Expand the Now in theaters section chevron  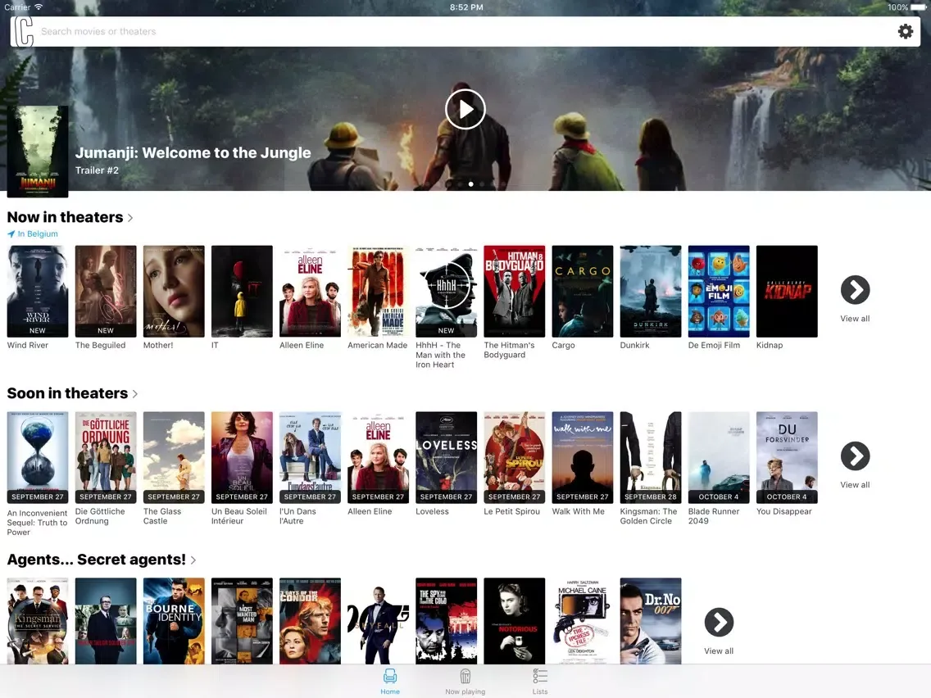pyautogui.click(x=130, y=218)
